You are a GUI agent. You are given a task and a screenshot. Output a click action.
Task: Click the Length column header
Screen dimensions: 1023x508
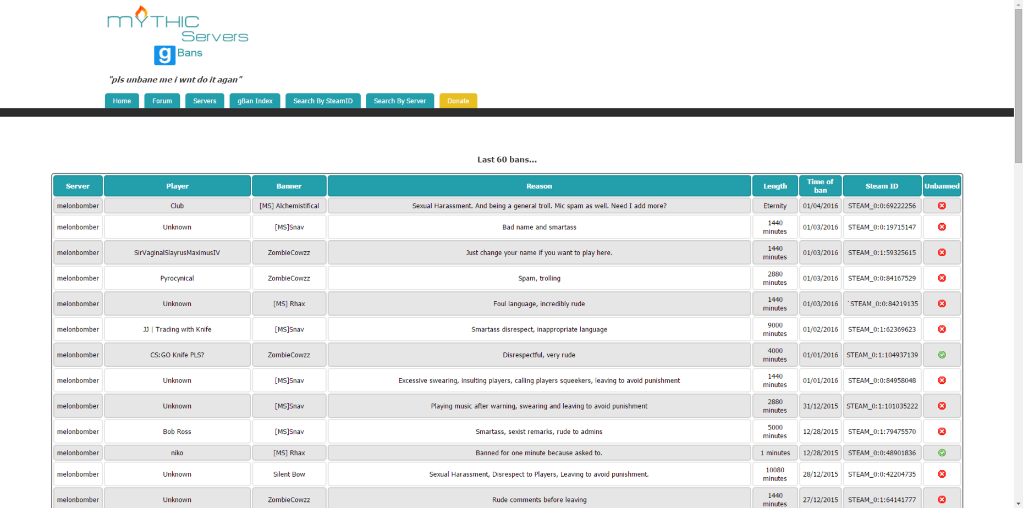click(775, 186)
